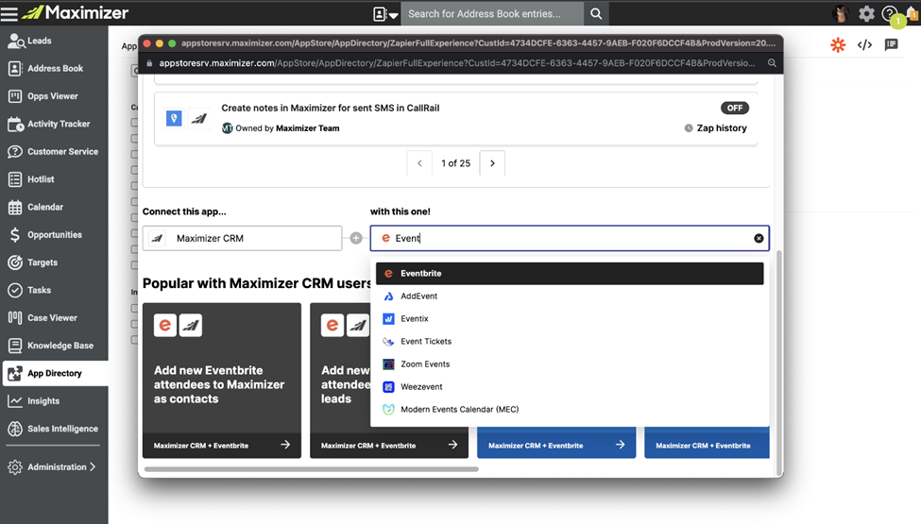
Task: Click the popup address bar URL
Action: pos(457,63)
